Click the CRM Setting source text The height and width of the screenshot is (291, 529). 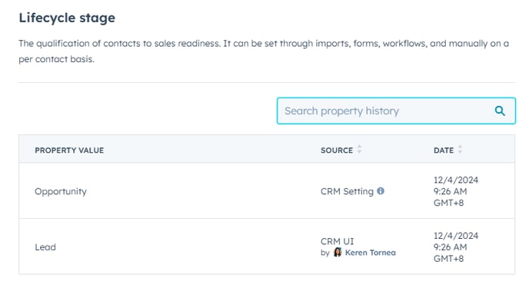click(x=348, y=191)
